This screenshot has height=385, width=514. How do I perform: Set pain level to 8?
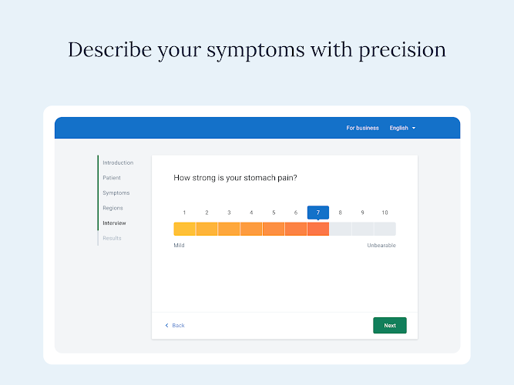[x=341, y=229]
